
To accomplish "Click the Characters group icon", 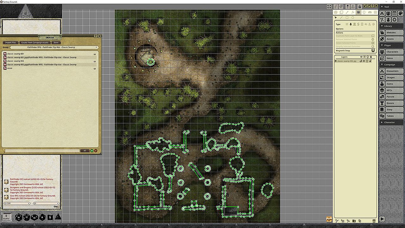I will [382, 52].
